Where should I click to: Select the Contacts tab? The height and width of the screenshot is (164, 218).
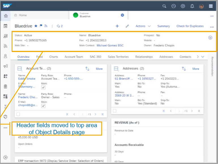(x=185, y=57)
